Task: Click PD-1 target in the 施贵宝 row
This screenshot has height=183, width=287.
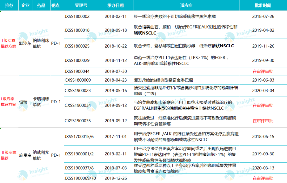Action: tap(56, 155)
